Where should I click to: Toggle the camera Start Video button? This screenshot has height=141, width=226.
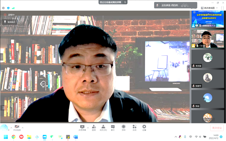click(x=17, y=127)
